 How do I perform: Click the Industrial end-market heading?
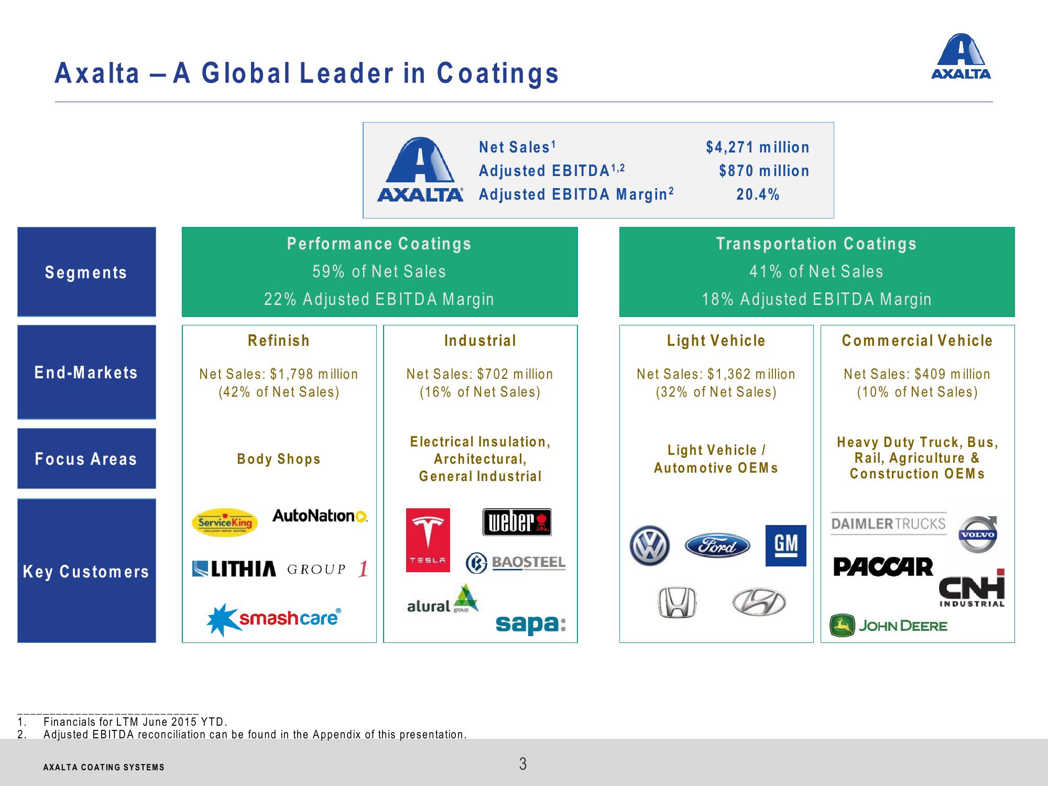(480, 341)
